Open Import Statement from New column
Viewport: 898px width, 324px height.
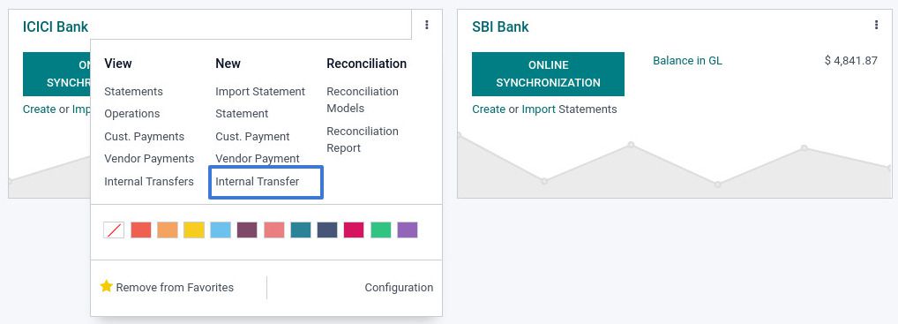click(260, 92)
